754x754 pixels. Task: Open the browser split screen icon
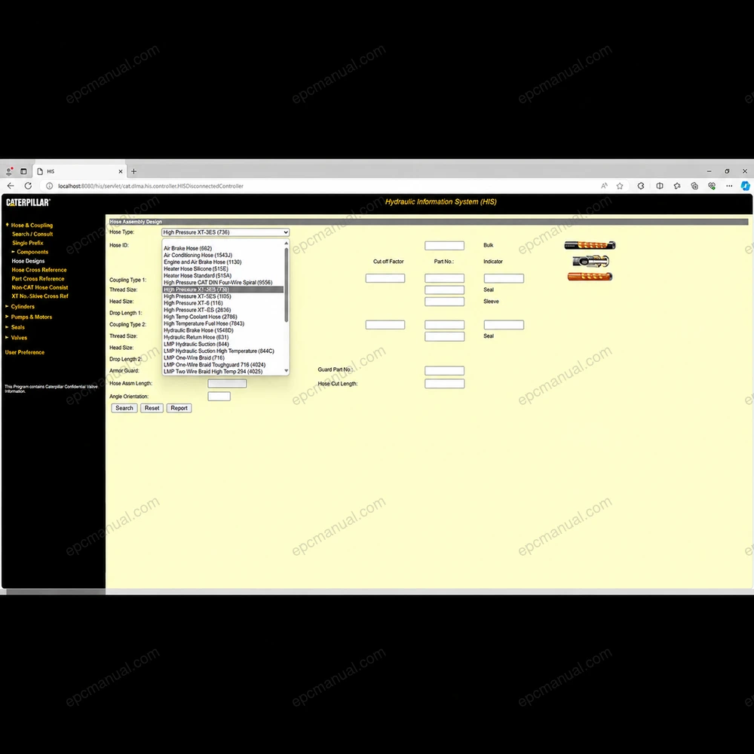660,186
